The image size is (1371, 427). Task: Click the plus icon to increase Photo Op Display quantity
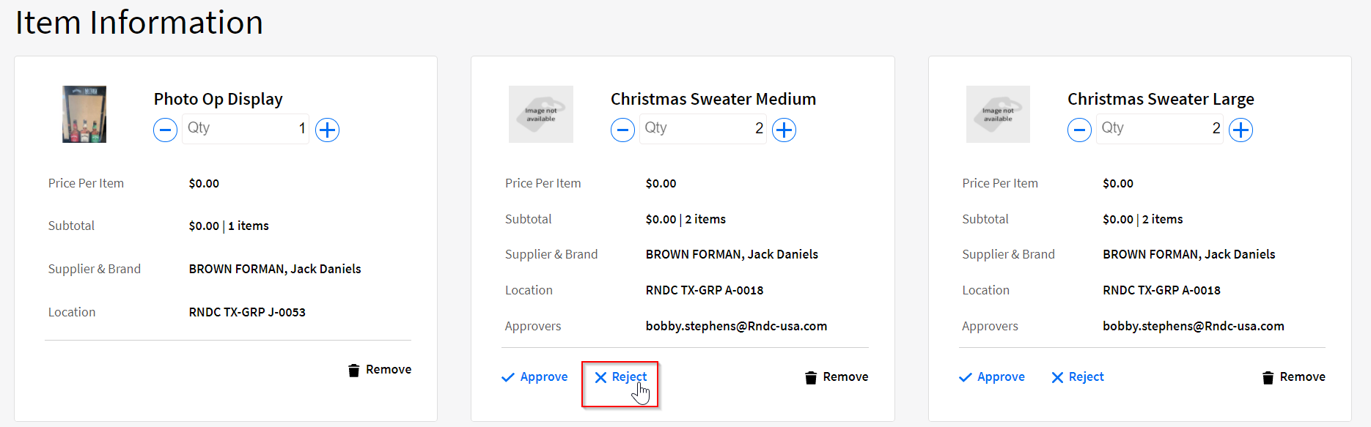point(328,130)
